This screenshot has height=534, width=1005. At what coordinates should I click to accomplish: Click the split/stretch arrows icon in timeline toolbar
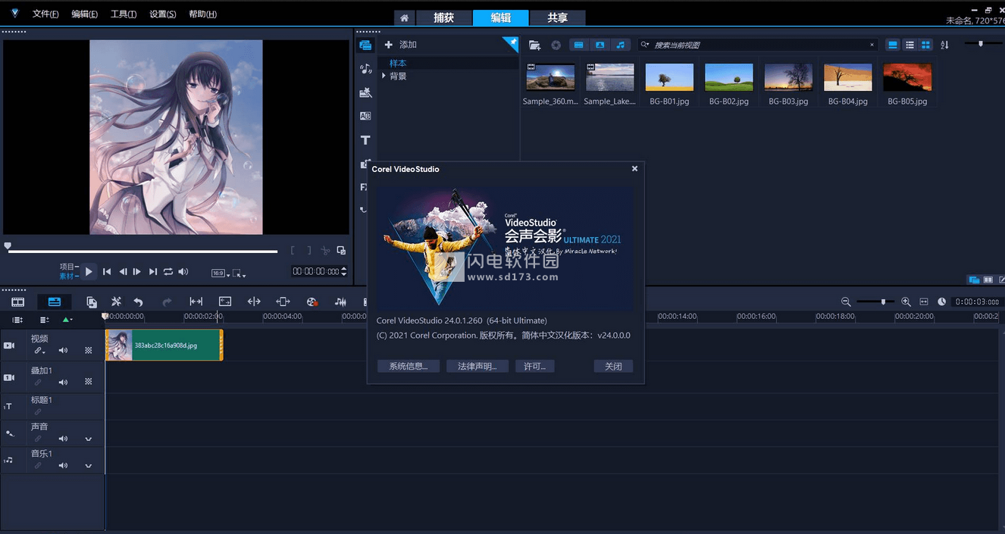point(254,301)
